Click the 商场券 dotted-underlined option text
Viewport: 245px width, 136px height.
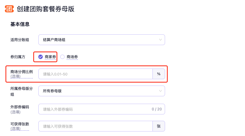72,57
